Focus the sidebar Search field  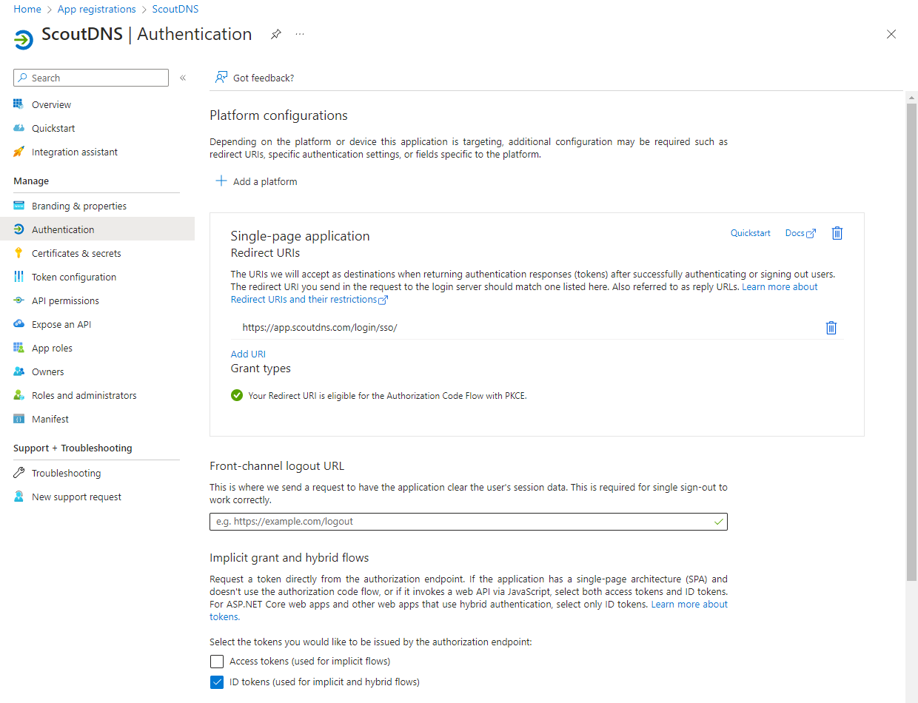(91, 78)
